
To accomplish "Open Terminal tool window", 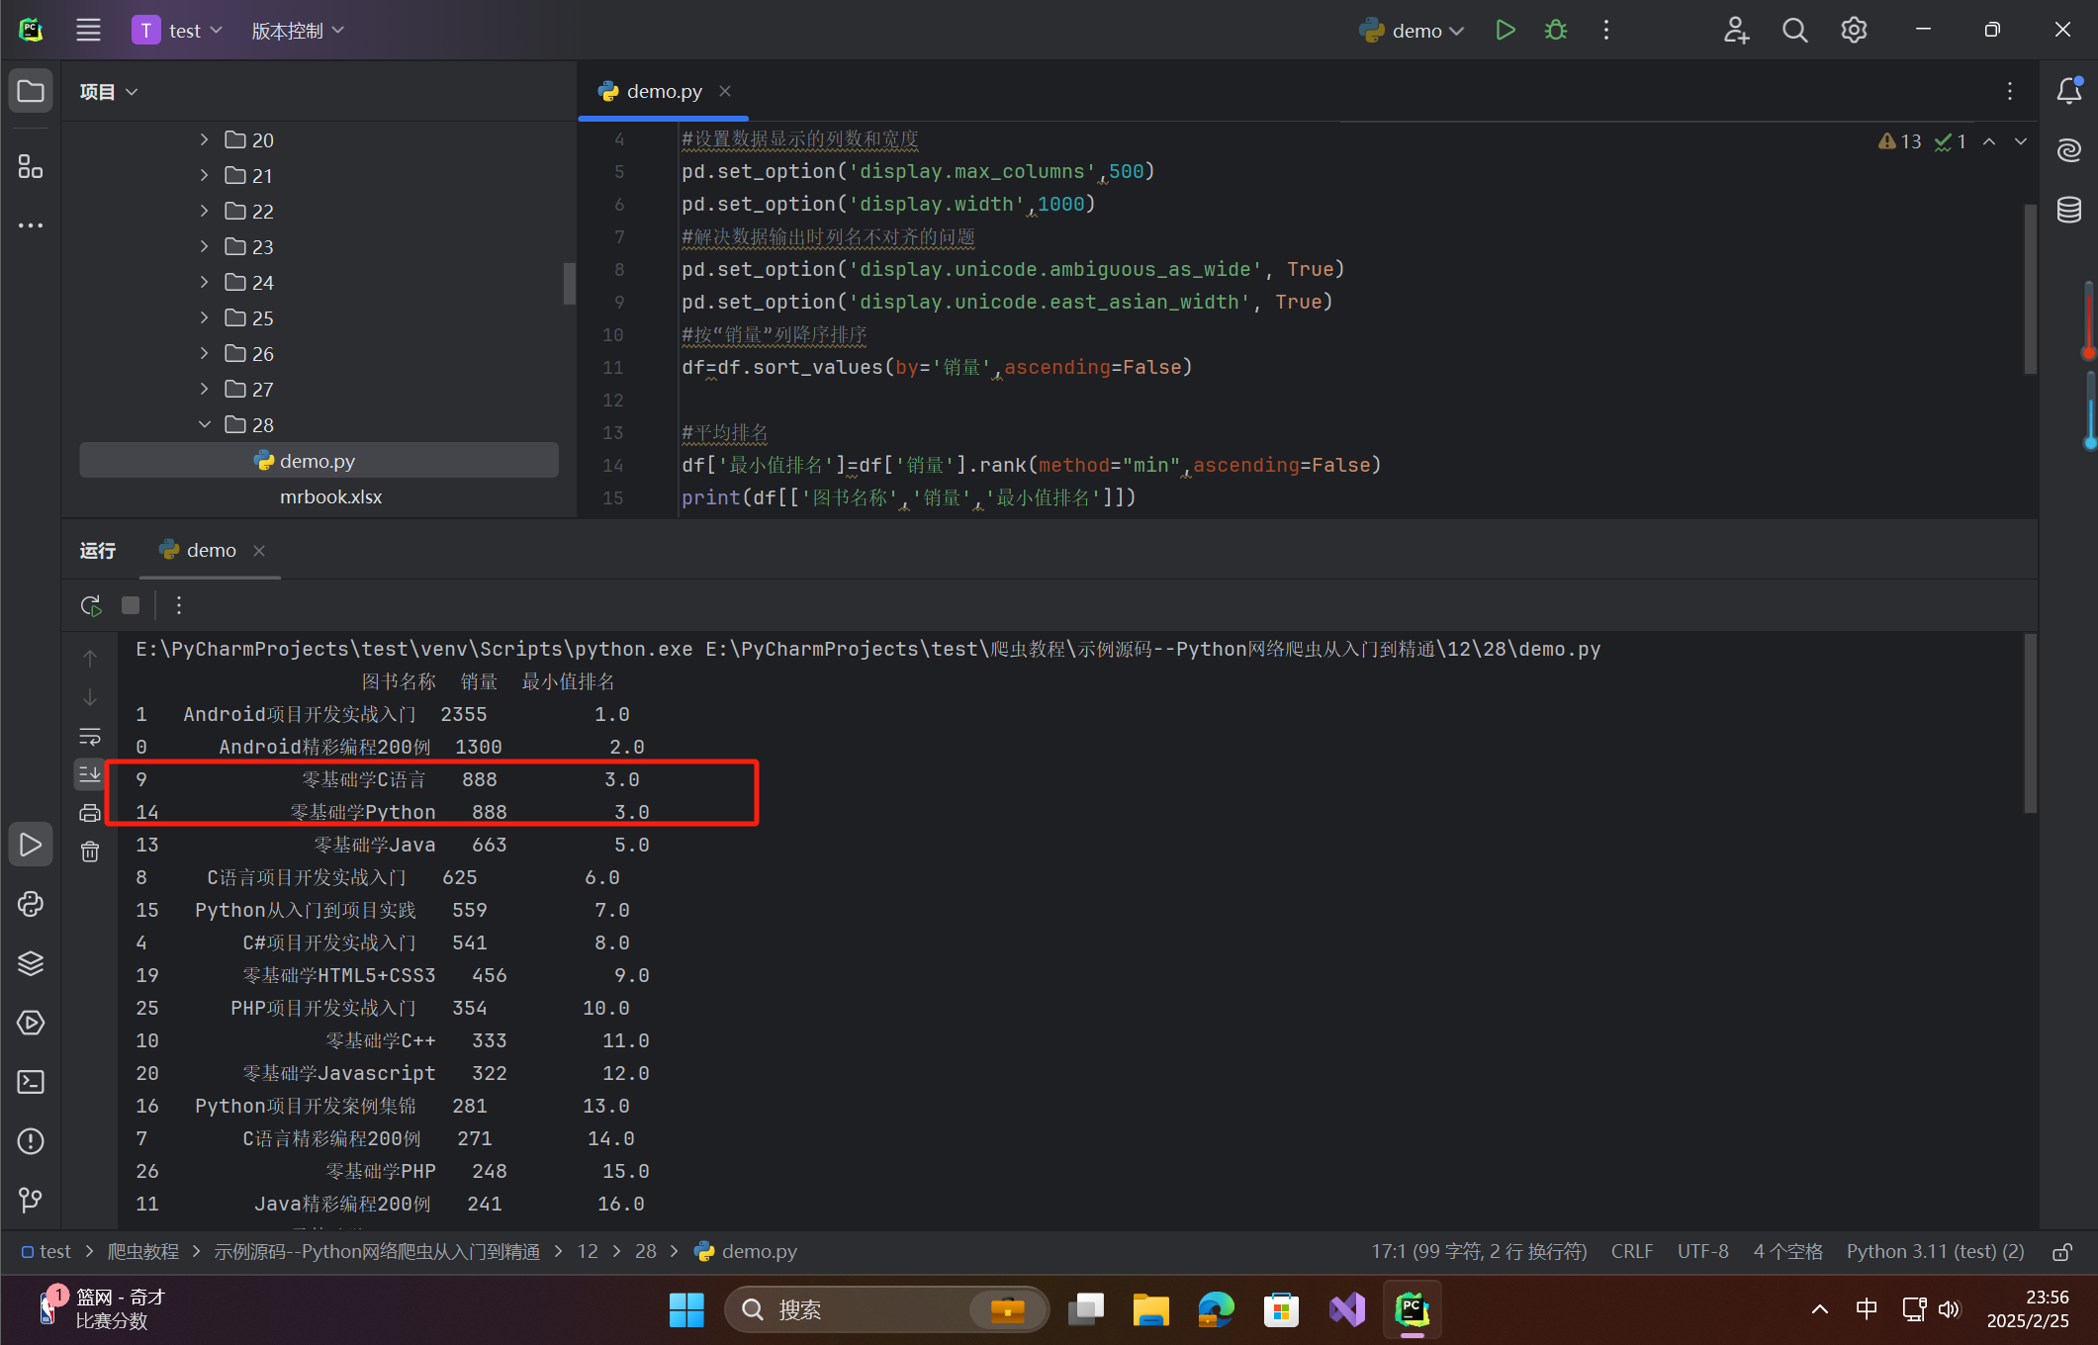I will 31,1082.
